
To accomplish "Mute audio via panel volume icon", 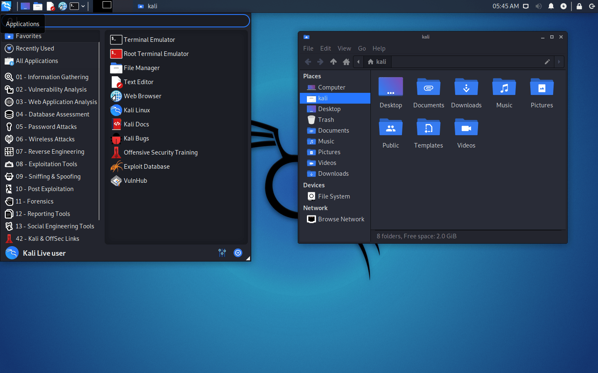I will (539, 6).
